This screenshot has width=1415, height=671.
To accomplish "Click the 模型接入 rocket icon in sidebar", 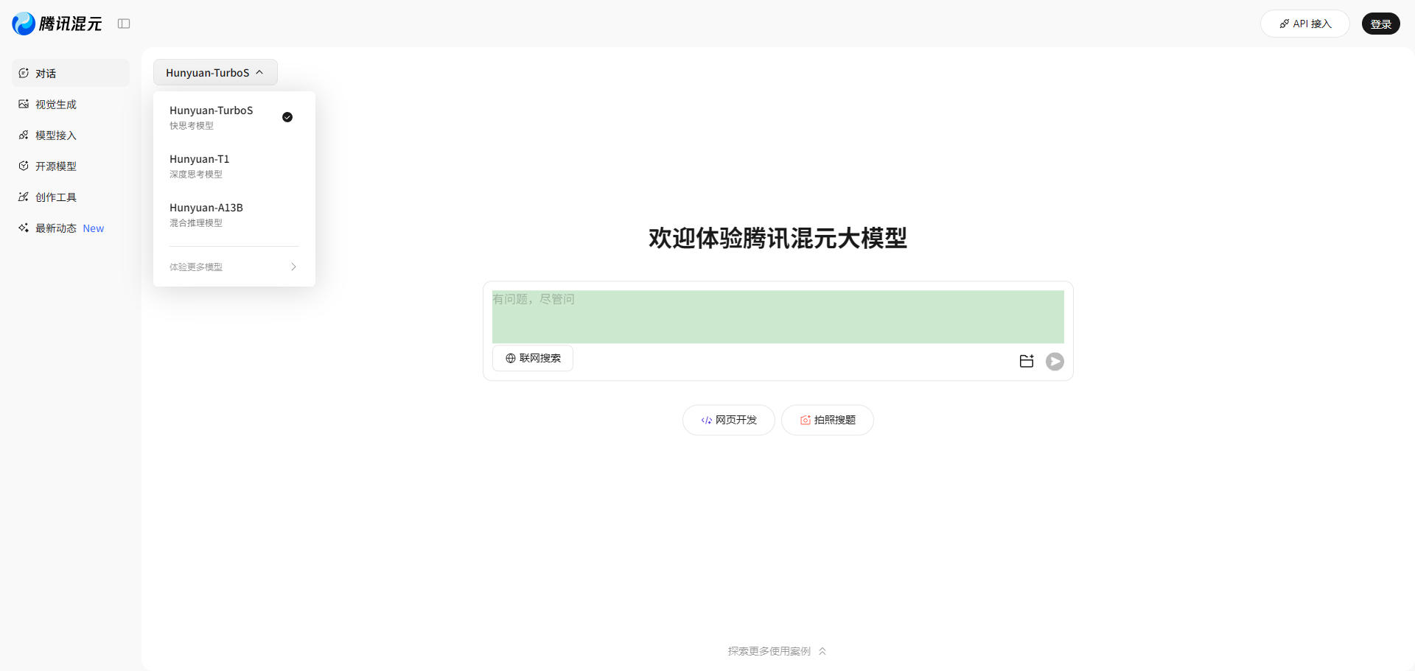I will pos(24,135).
